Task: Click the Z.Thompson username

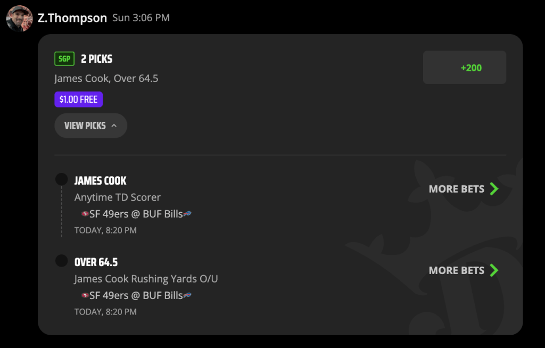Action: (72, 18)
